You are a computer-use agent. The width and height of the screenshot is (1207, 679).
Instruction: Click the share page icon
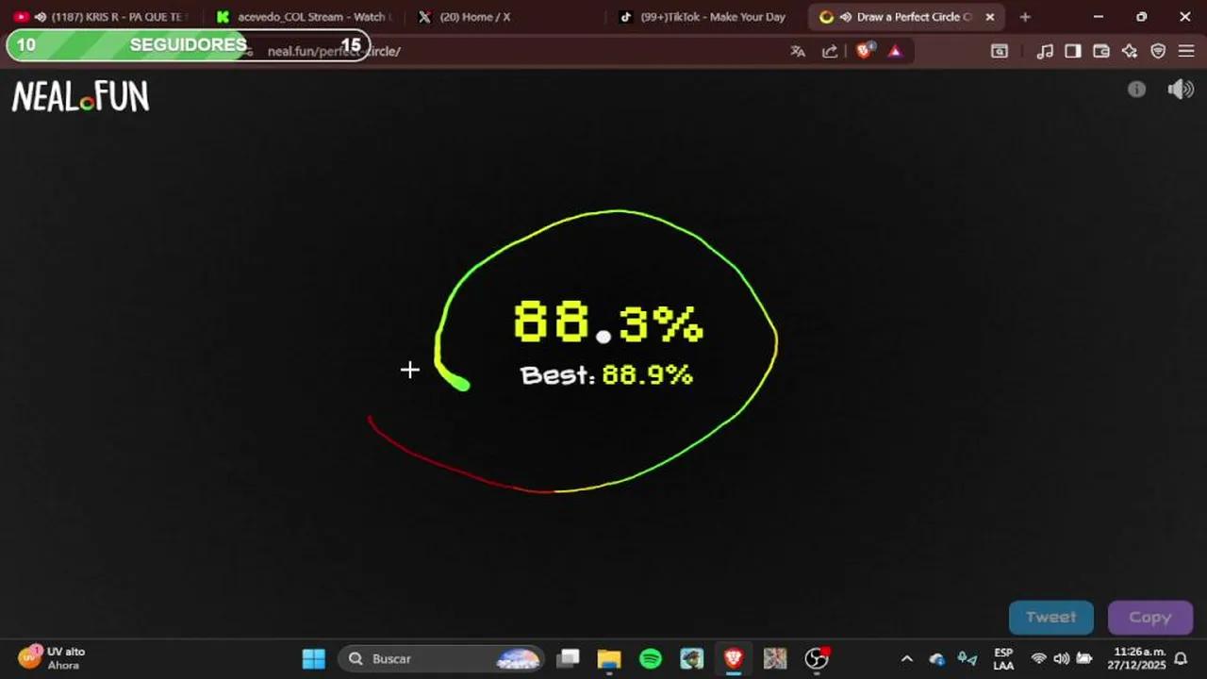tap(830, 52)
